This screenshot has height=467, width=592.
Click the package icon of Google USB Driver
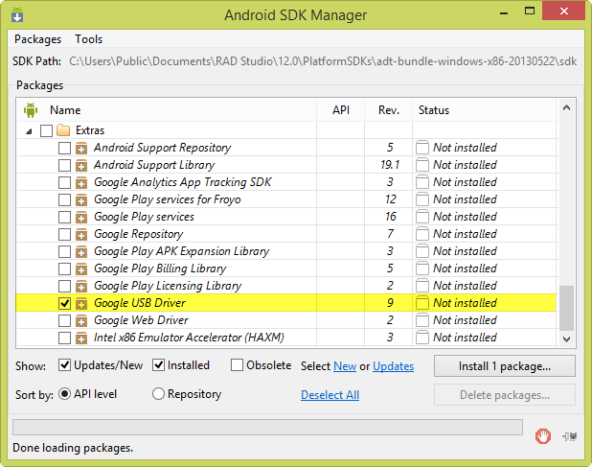click(x=81, y=303)
